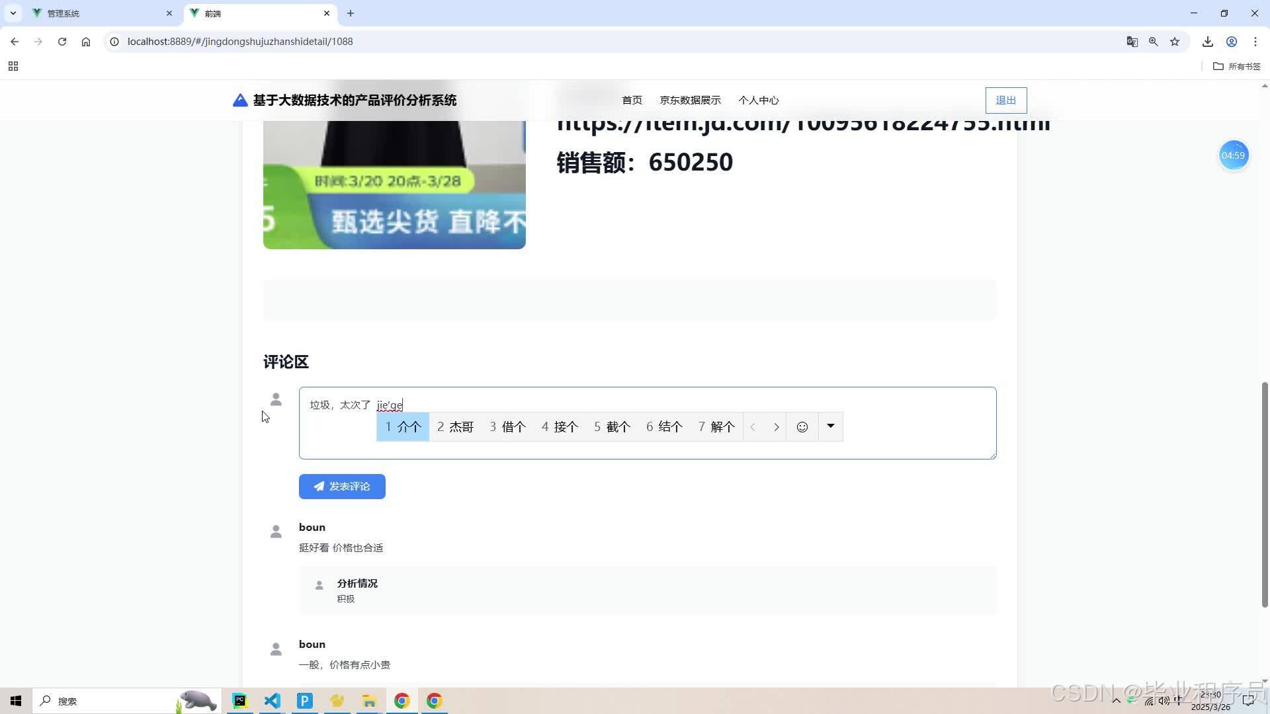Image resolution: width=1270 pixels, height=714 pixels.
Task: Choose IME candidate 6 结个
Action: (664, 427)
